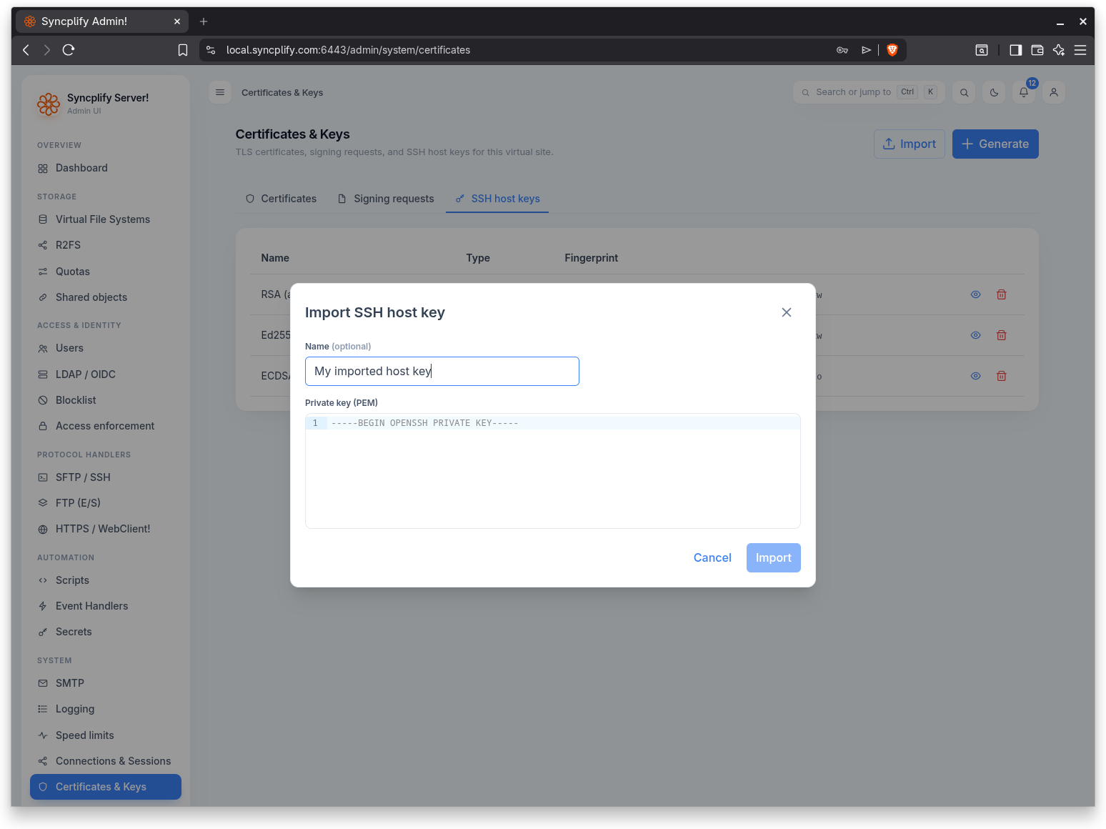Open the browser main menu icon
The width and height of the screenshot is (1106, 829).
(x=1080, y=50)
